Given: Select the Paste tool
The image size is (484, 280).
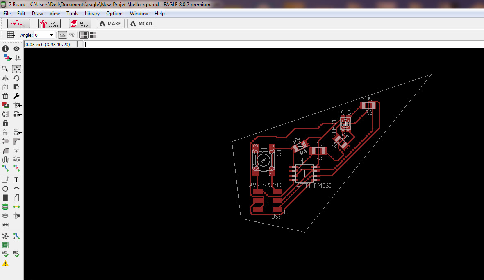Looking at the screenshot, I should coord(16,87).
